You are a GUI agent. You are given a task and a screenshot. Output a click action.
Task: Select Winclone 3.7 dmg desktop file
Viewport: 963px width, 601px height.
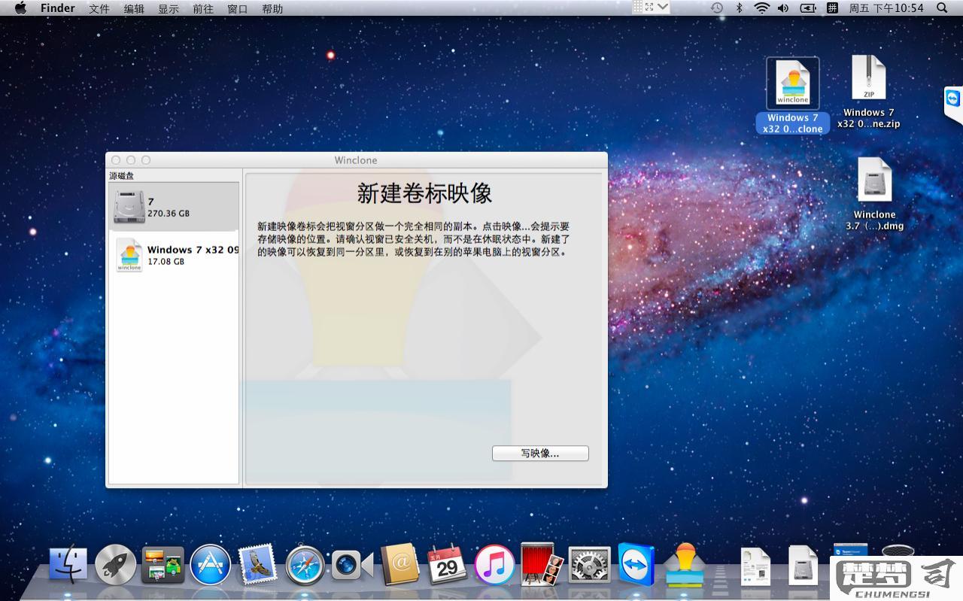click(x=874, y=193)
